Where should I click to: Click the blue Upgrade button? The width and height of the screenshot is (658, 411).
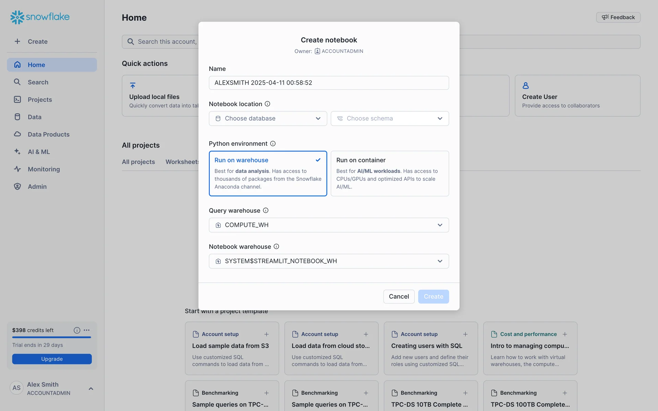52,359
